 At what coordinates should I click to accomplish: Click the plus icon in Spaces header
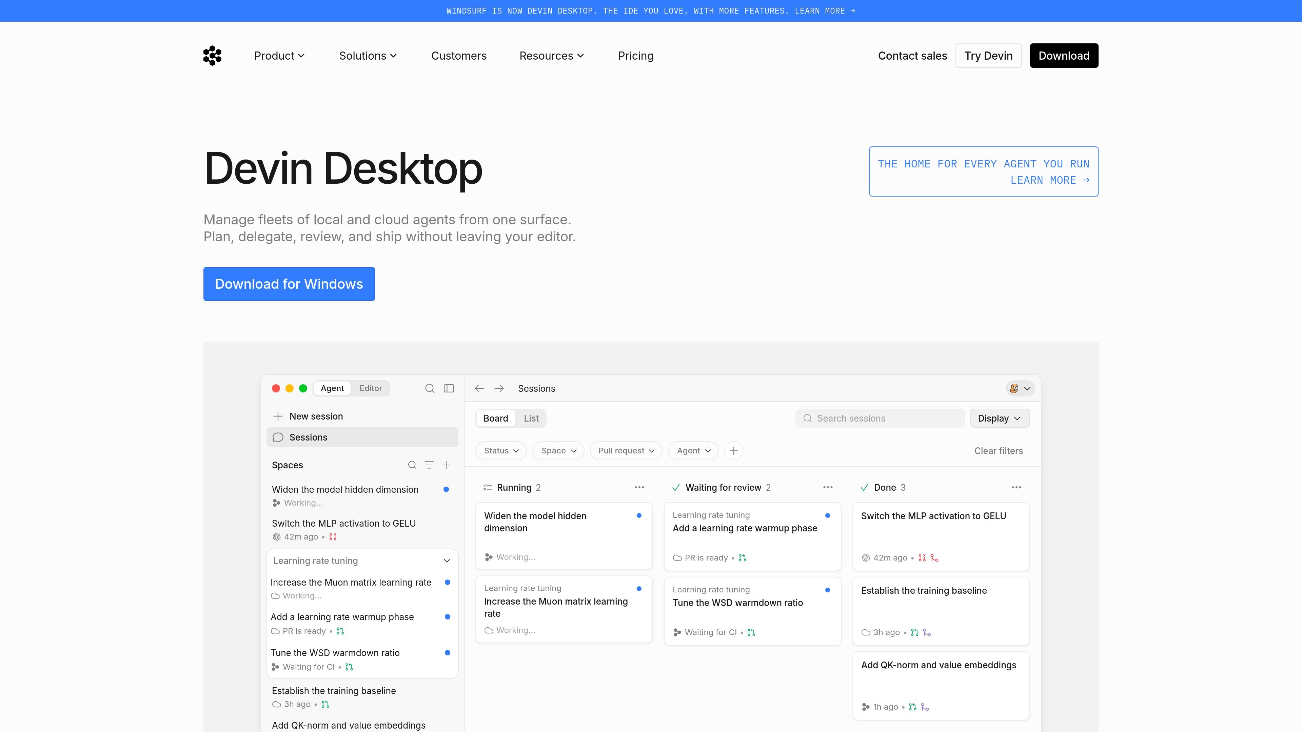pyautogui.click(x=446, y=465)
